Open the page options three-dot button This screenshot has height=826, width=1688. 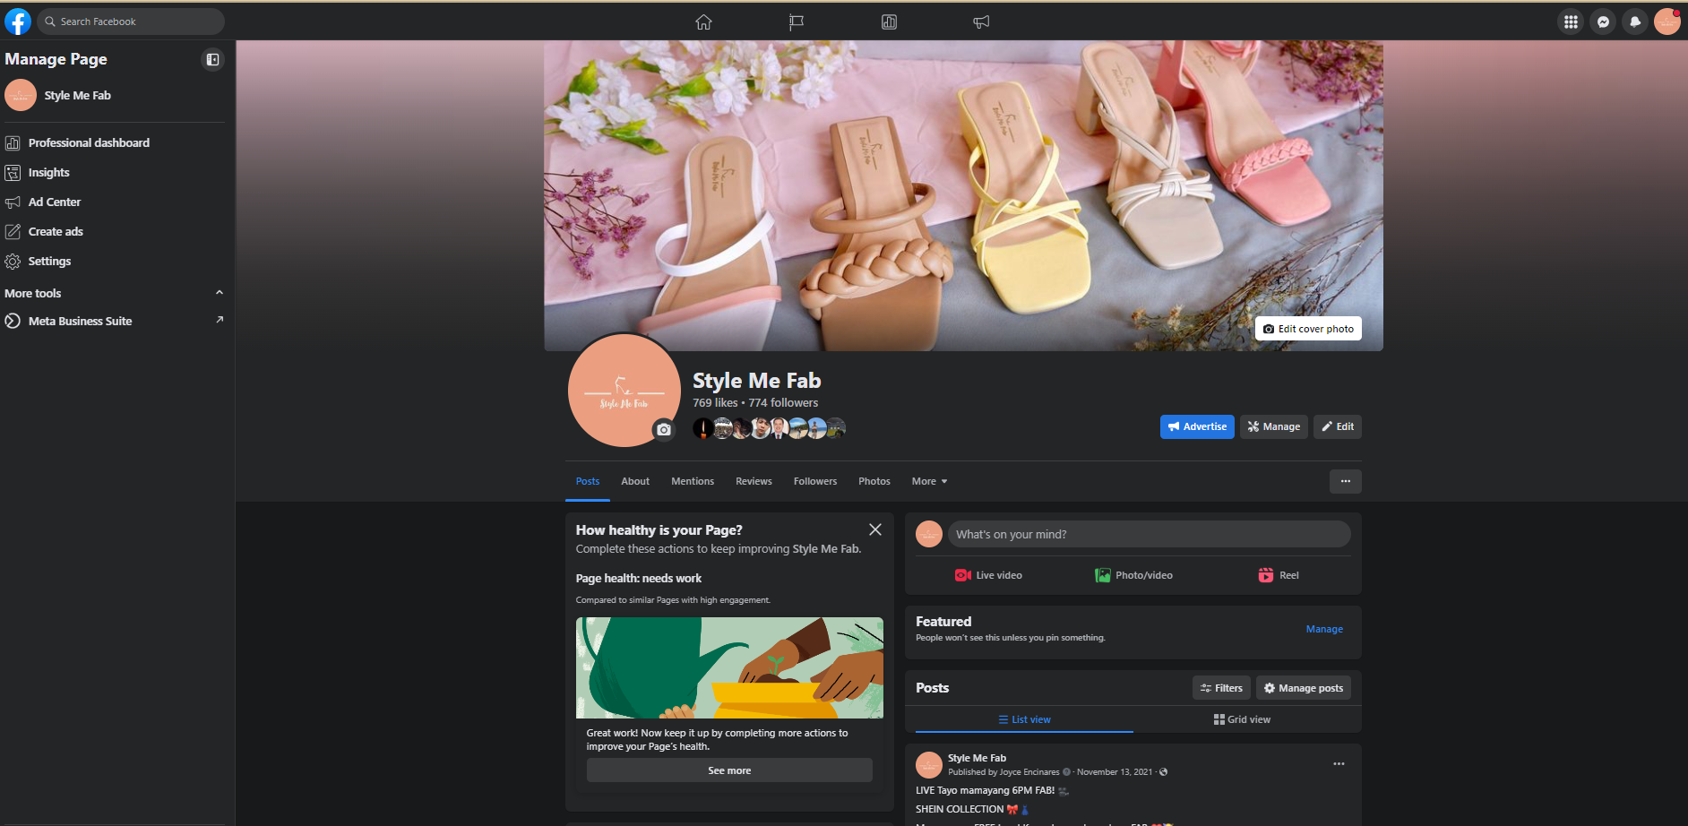click(1345, 481)
